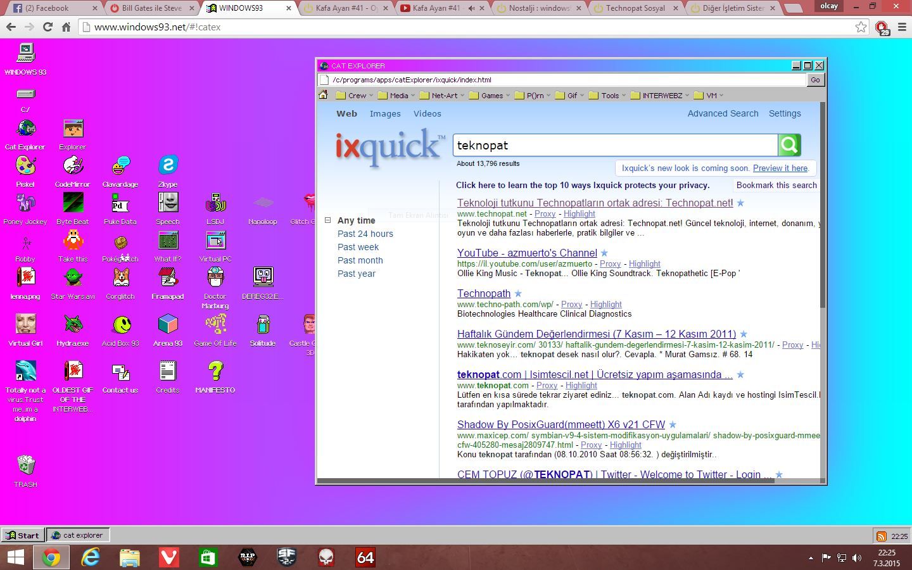Switch to the Videos search tab
912x570 pixels.
coord(427,114)
